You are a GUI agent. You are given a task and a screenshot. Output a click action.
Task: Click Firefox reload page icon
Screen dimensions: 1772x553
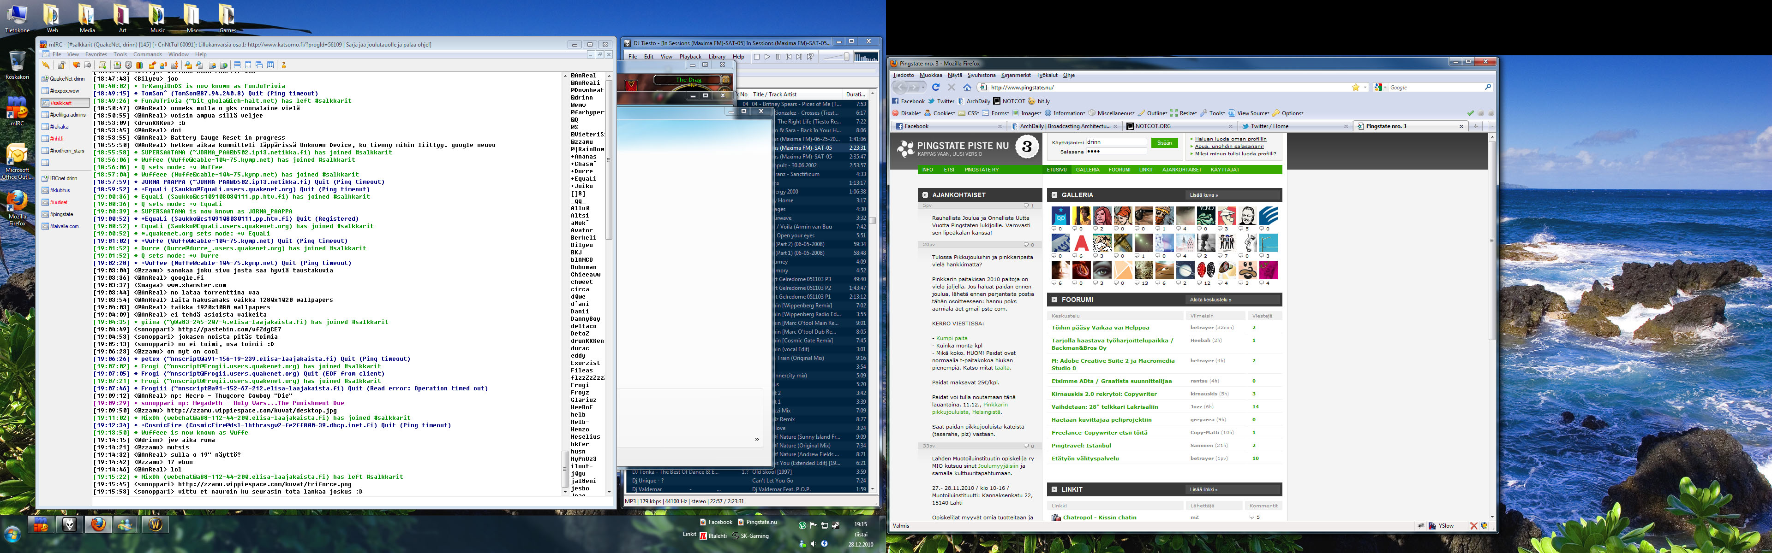pyautogui.click(x=935, y=87)
